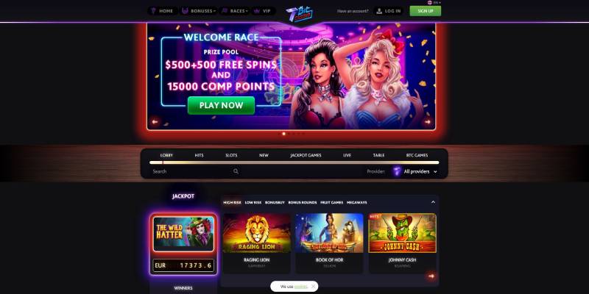This screenshot has height=294, width=589.
Task: Click the red arrow next to Johnny Cash
Action: click(431, 276)
